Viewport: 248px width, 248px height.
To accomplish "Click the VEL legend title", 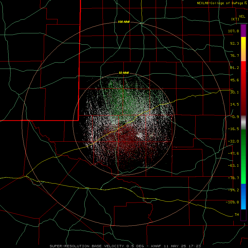I will 242,17.
